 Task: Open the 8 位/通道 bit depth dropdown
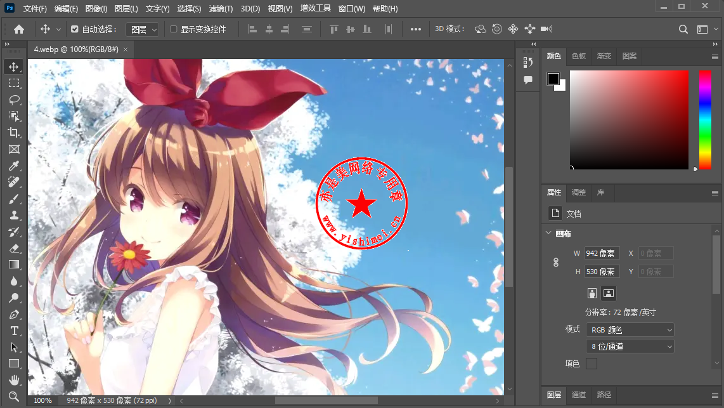(x=630, y=346)
